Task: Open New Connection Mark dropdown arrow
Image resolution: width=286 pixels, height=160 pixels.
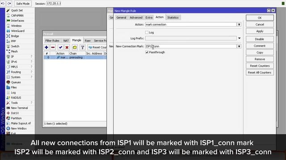Action: [x=239, y=46]
